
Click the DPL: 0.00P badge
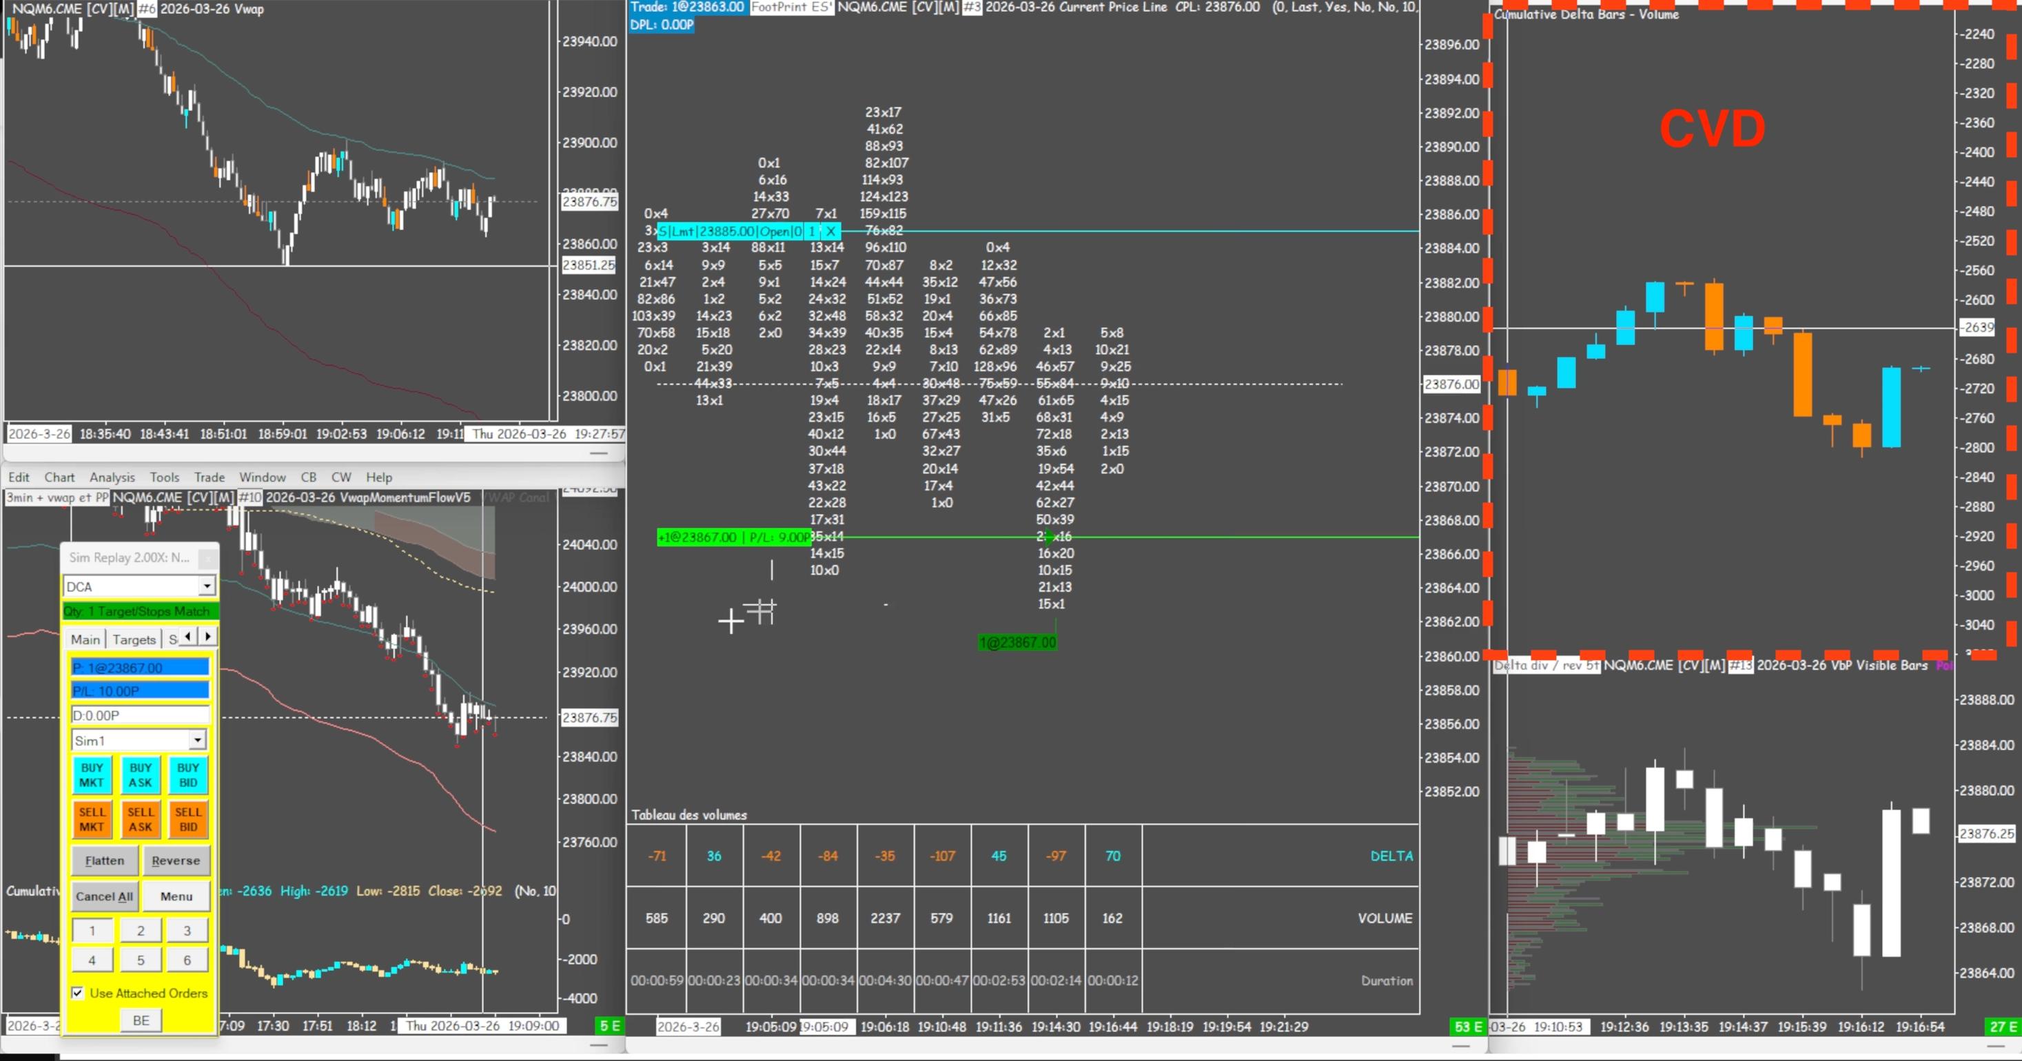[x=662, y=24]
